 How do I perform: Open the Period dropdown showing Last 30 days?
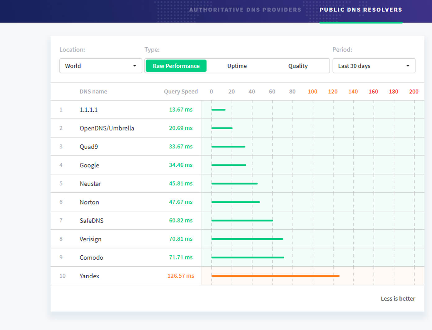[x=374, y=66]
